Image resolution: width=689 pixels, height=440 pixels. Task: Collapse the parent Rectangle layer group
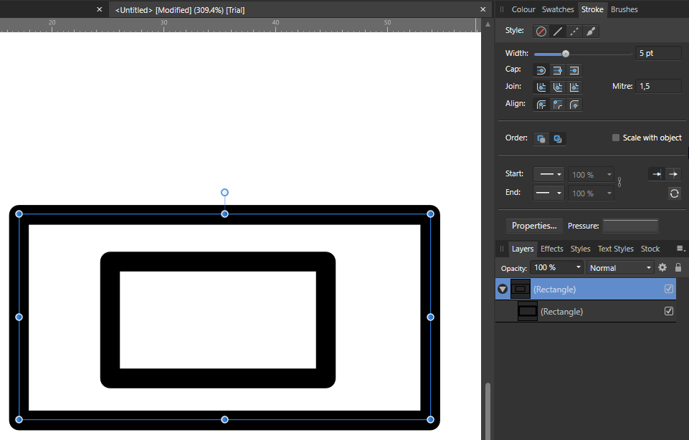pyautogui.click(x=503, y=290)
